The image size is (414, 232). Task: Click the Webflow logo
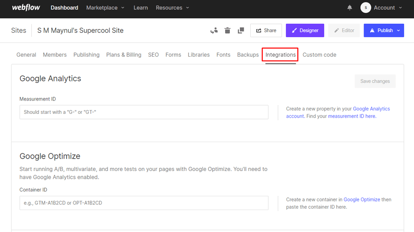click(26, 8)
